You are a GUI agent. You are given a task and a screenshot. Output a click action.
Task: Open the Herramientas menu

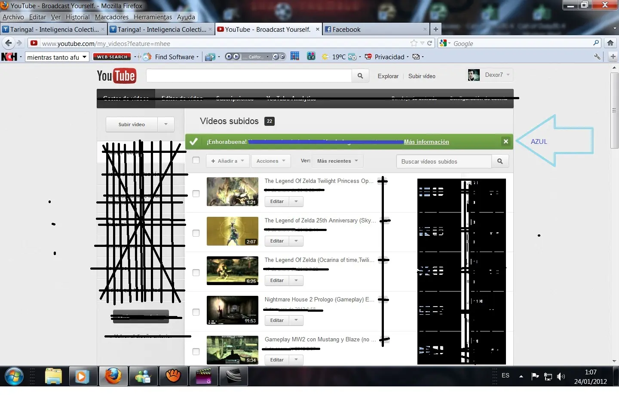pos(153,17)
